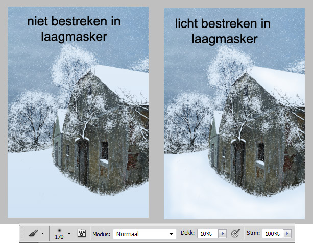313x243 pixels.
Task: Click the 'Modus:' label
Action: (102, 234)
